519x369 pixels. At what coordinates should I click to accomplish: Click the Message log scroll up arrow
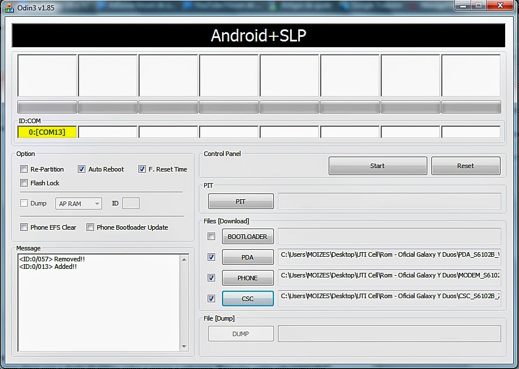(184, 260)
